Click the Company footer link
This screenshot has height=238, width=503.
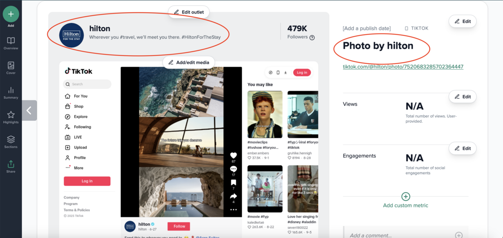[x=71, y=198]
